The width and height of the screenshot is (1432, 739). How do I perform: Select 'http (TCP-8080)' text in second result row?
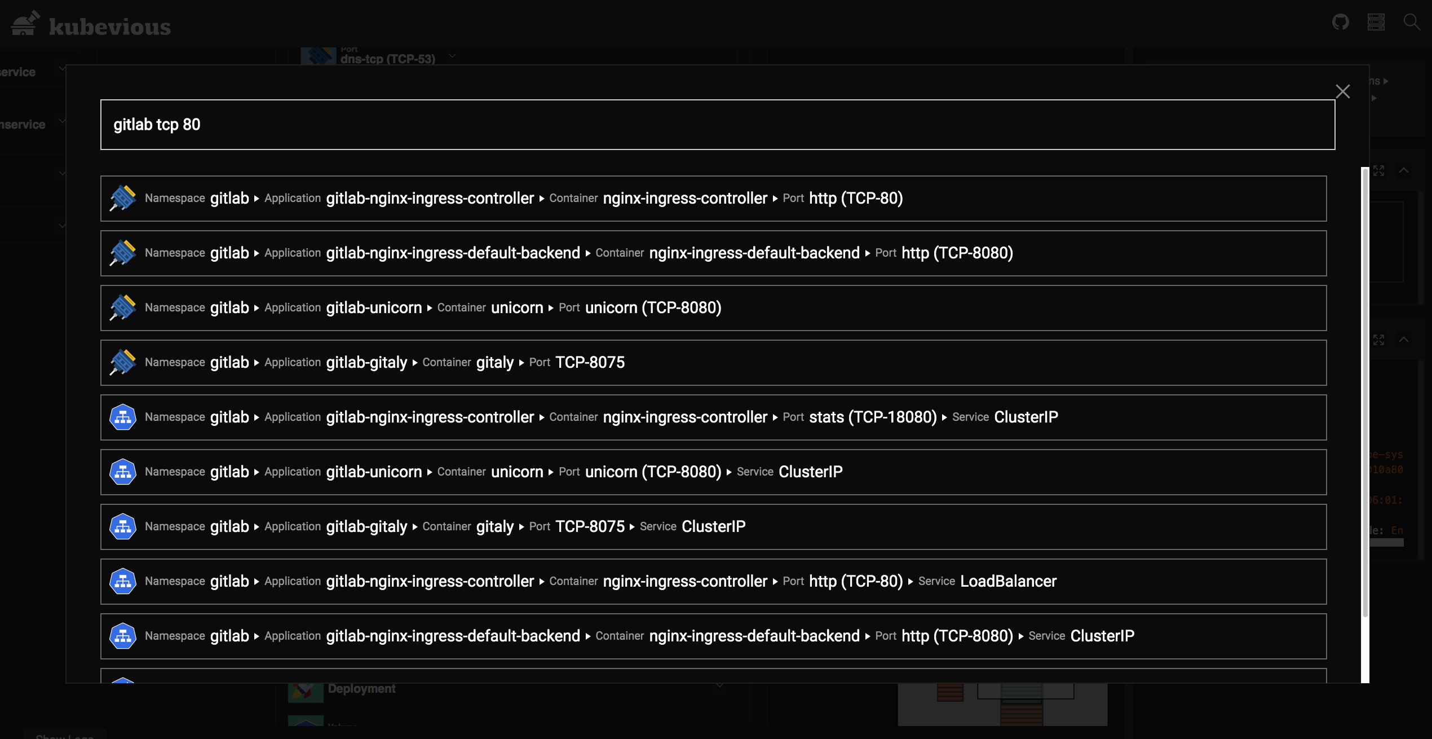[x=957, y=253]
